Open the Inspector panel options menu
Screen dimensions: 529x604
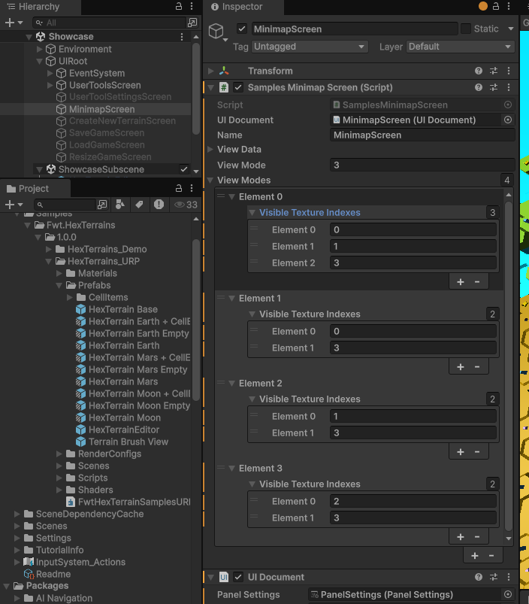coord(509,6)
